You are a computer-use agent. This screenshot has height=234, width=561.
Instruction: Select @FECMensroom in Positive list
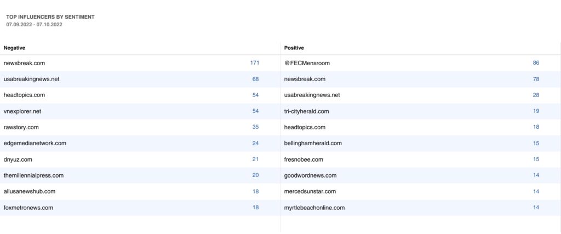pos(307,63)
